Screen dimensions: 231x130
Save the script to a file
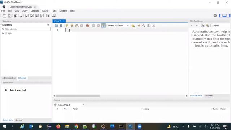(61, 26)
